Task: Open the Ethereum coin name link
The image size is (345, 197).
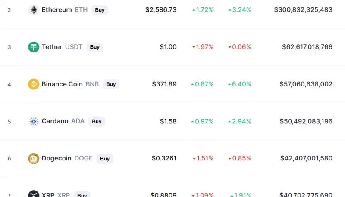Action: coord(56,9)
